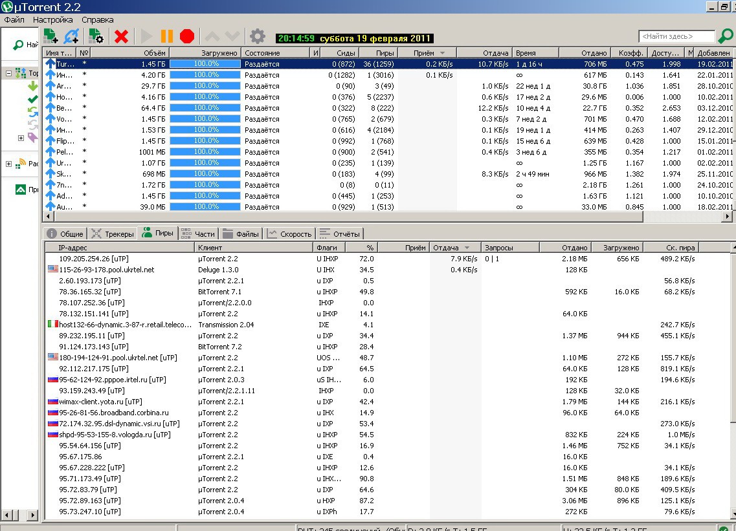Show inactive torrents (grey arrows)
736x531 pixels.
(32, 124)
